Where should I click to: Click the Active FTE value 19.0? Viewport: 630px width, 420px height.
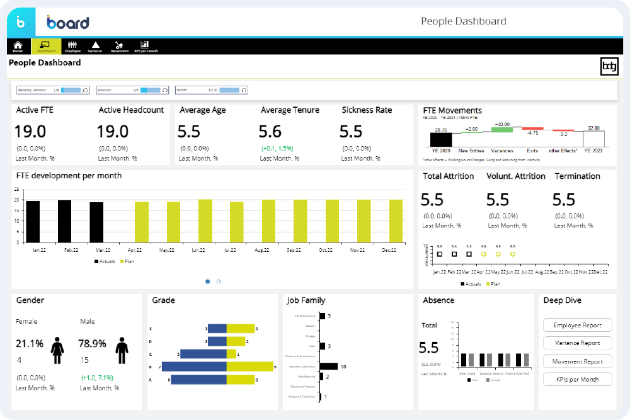[30, 132]
